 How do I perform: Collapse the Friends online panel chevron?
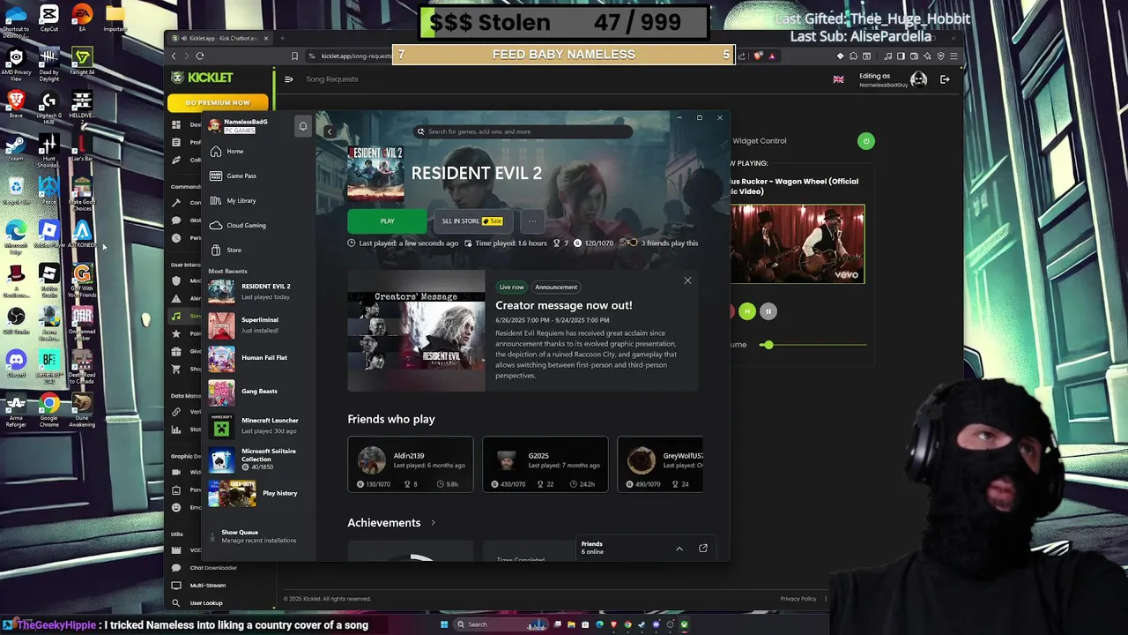(679, 549)
